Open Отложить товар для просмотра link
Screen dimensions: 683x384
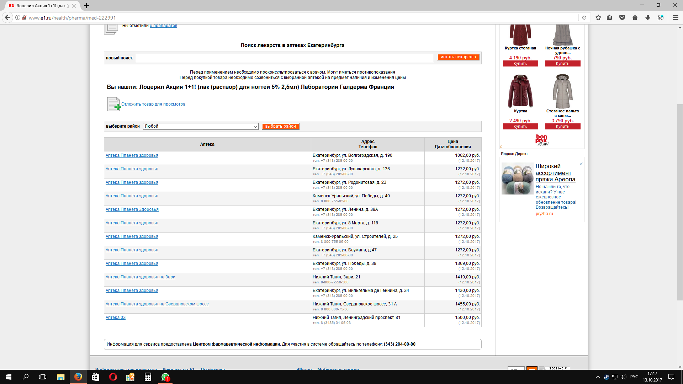153,104
